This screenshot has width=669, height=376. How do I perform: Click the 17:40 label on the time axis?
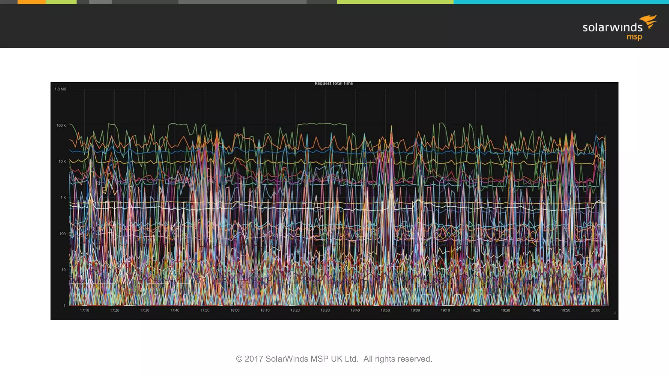coord(174,310)
